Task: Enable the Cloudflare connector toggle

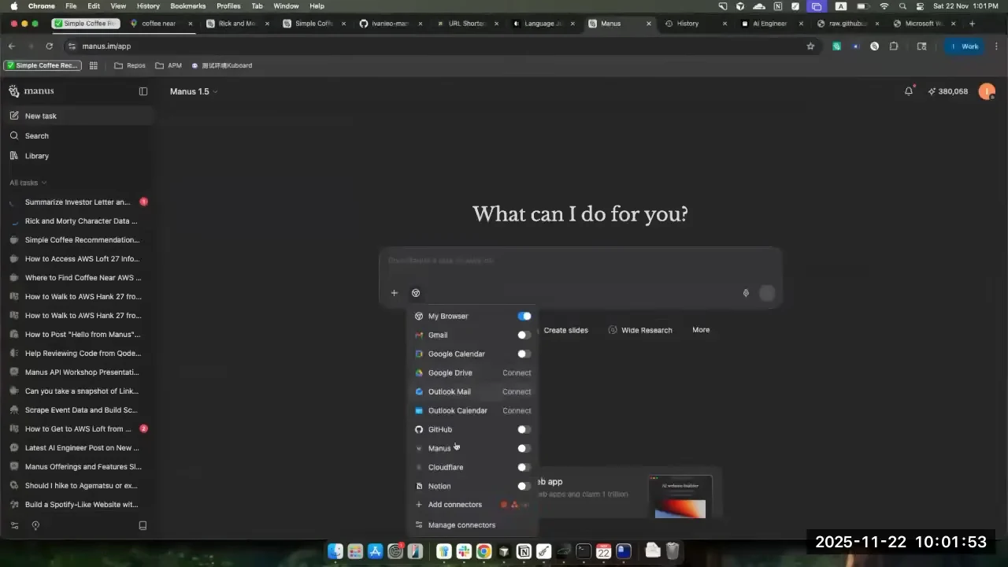Action: (524, 467)
